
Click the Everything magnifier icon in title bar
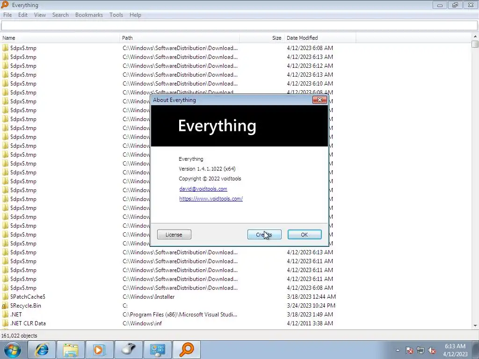(5, 5)
